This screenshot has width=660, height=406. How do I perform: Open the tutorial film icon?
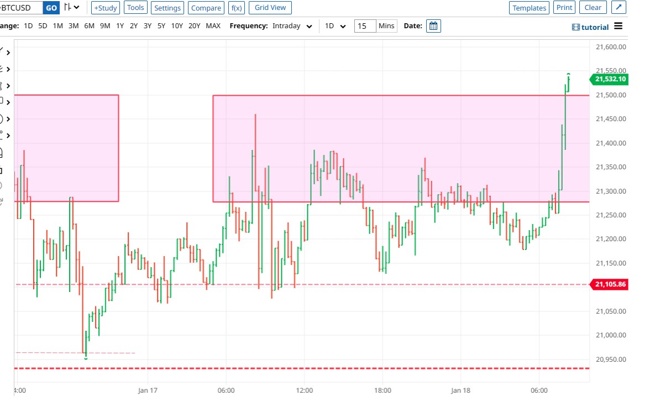(575, 27)
